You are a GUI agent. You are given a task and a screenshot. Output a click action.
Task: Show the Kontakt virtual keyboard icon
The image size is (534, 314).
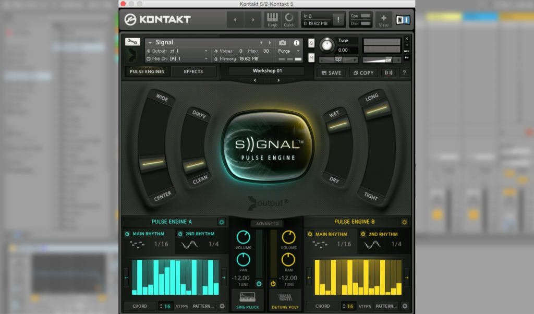(272, 19)
